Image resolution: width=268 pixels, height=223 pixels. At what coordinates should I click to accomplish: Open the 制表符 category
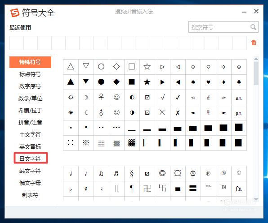click(30, 195)
